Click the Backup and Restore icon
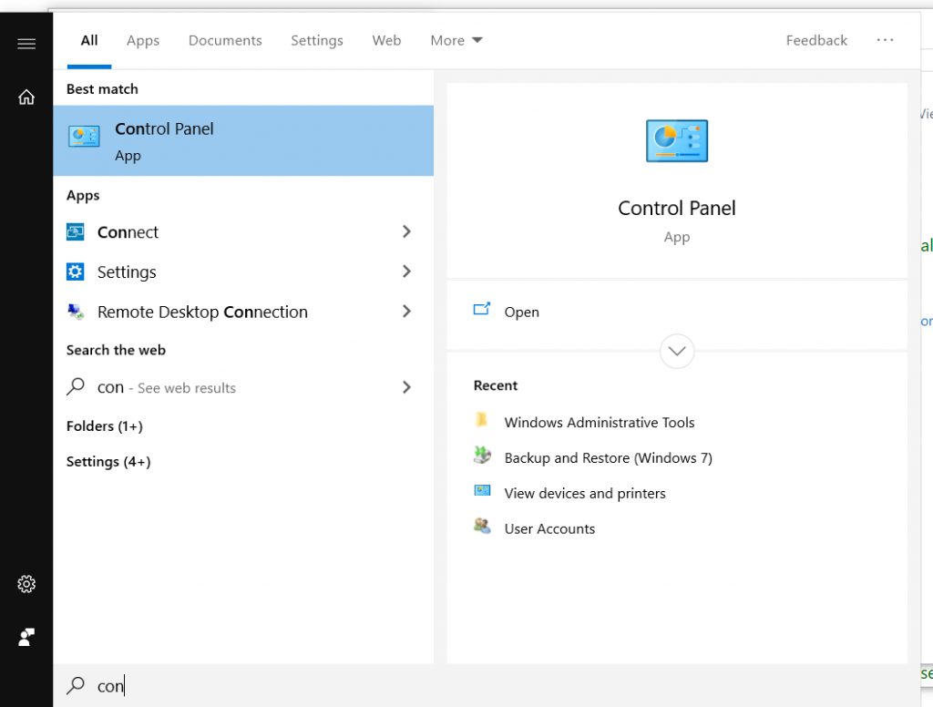This screenshot has height=707, width=933. coord(482,456)
